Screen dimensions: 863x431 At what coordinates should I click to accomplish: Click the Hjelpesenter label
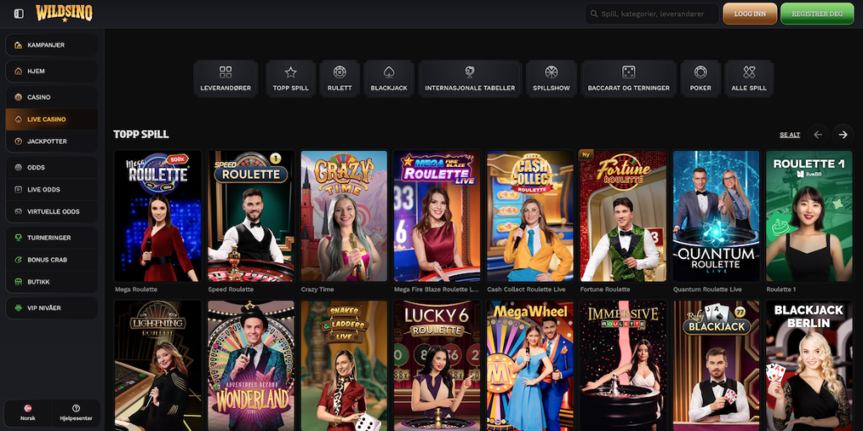(x=76, y=418)
